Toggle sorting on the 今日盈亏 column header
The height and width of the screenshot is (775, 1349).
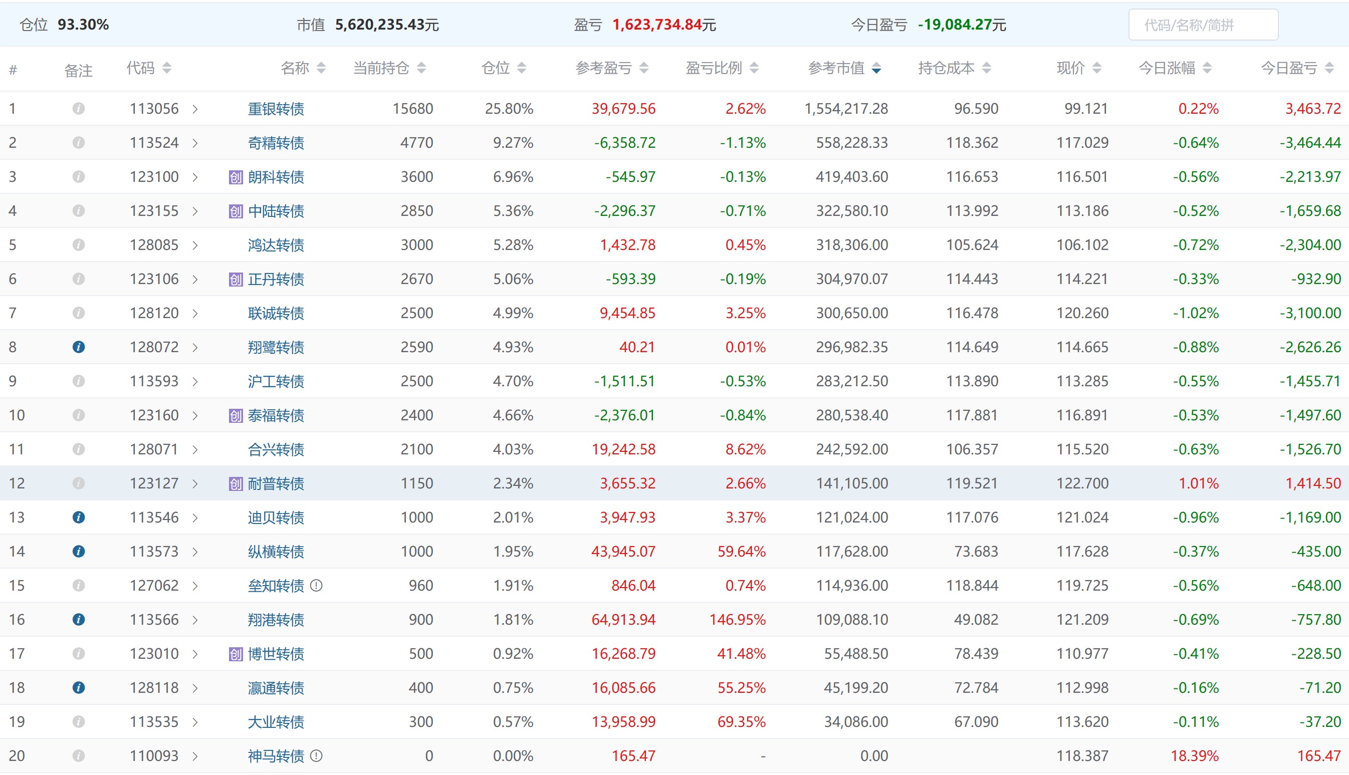pos(1329,68)
